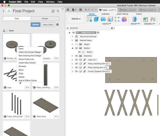The image size is (160, 136).
Task: Switch to the SHEET METAL tab
Action: click(123, 14)
